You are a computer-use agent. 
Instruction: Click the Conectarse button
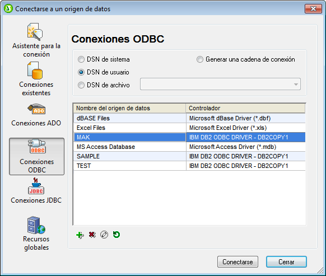pos(237,262)
